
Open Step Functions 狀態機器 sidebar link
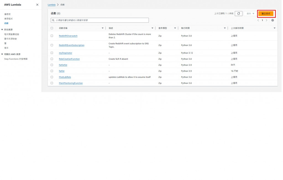point(16,59)
